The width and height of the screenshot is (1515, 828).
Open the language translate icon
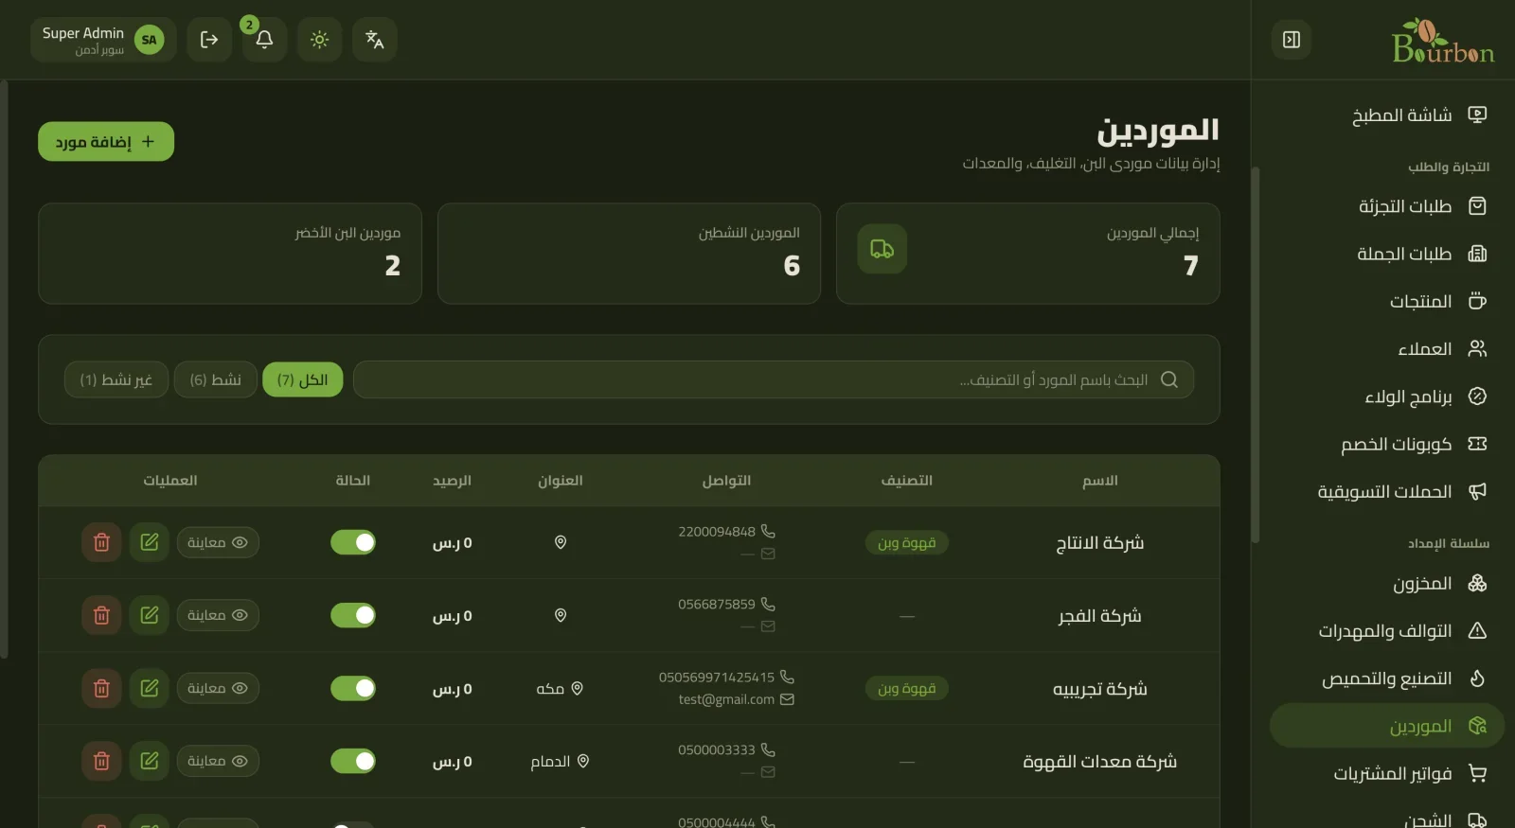375,40
